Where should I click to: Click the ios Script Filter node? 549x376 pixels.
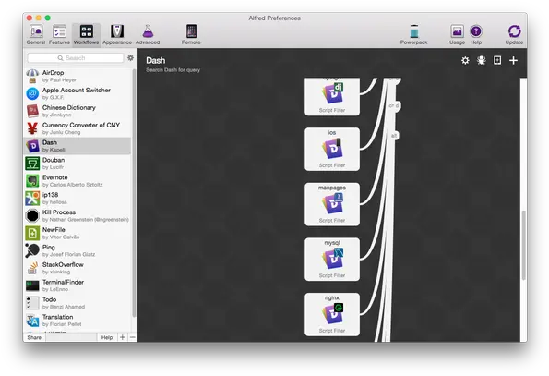coord(332,150)
